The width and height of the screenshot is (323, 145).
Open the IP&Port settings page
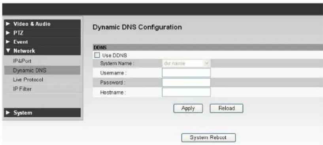(42, 61)
